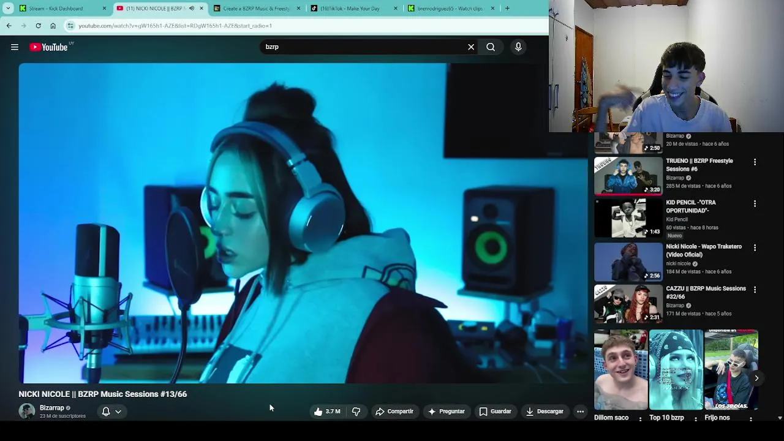Share the video via Compartir button
Viewport: 784px width, 441px height.
[x=394, y=412]
